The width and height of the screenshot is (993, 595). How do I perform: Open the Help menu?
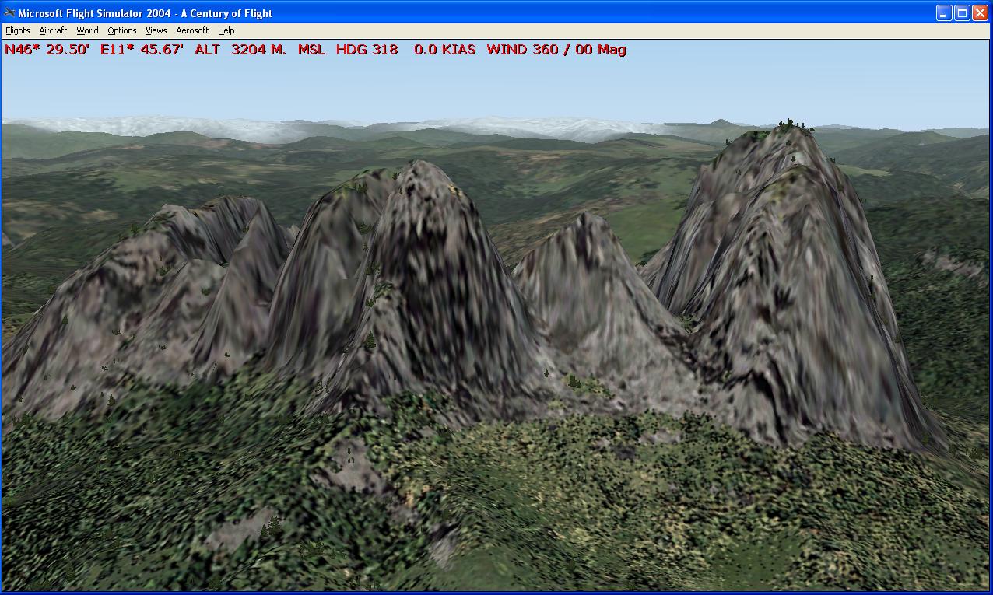pyautogui.click(x=226, y=30)
